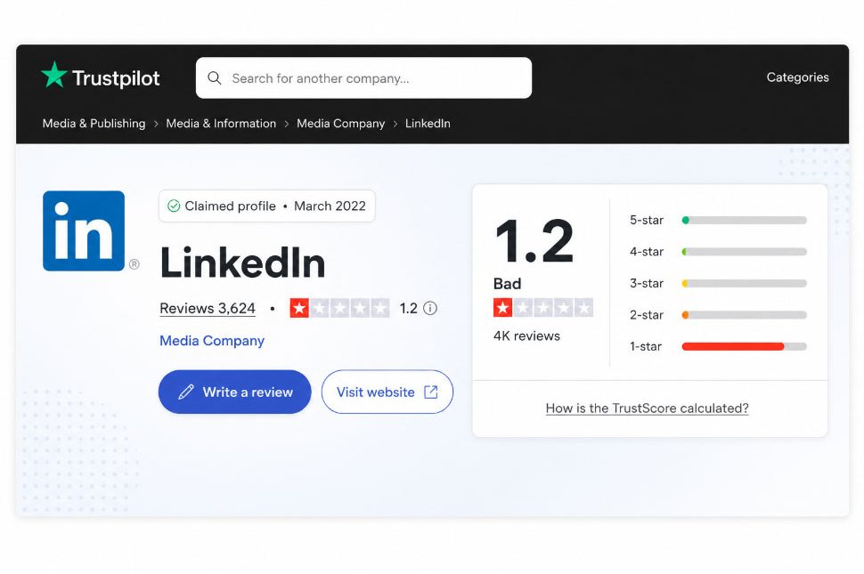Click the green claimed profile checkmark
Viewport: 864px width, 574px height.
click(x=174, y=206)
